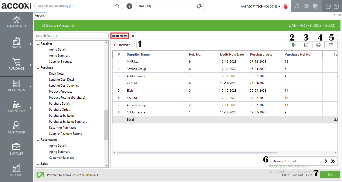Open notifications via the bell icon
Screen dimensions: 342x182
coord(297,6)
